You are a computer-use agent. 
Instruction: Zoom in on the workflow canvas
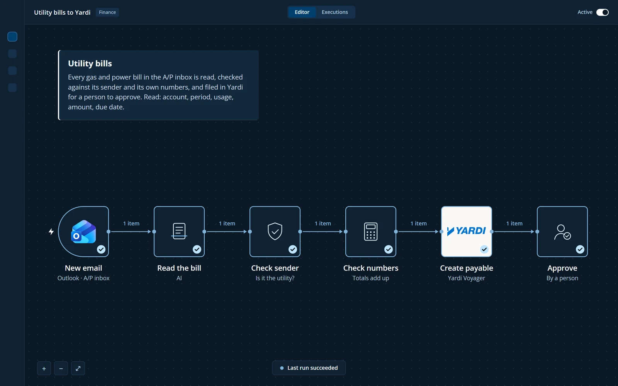44,368
